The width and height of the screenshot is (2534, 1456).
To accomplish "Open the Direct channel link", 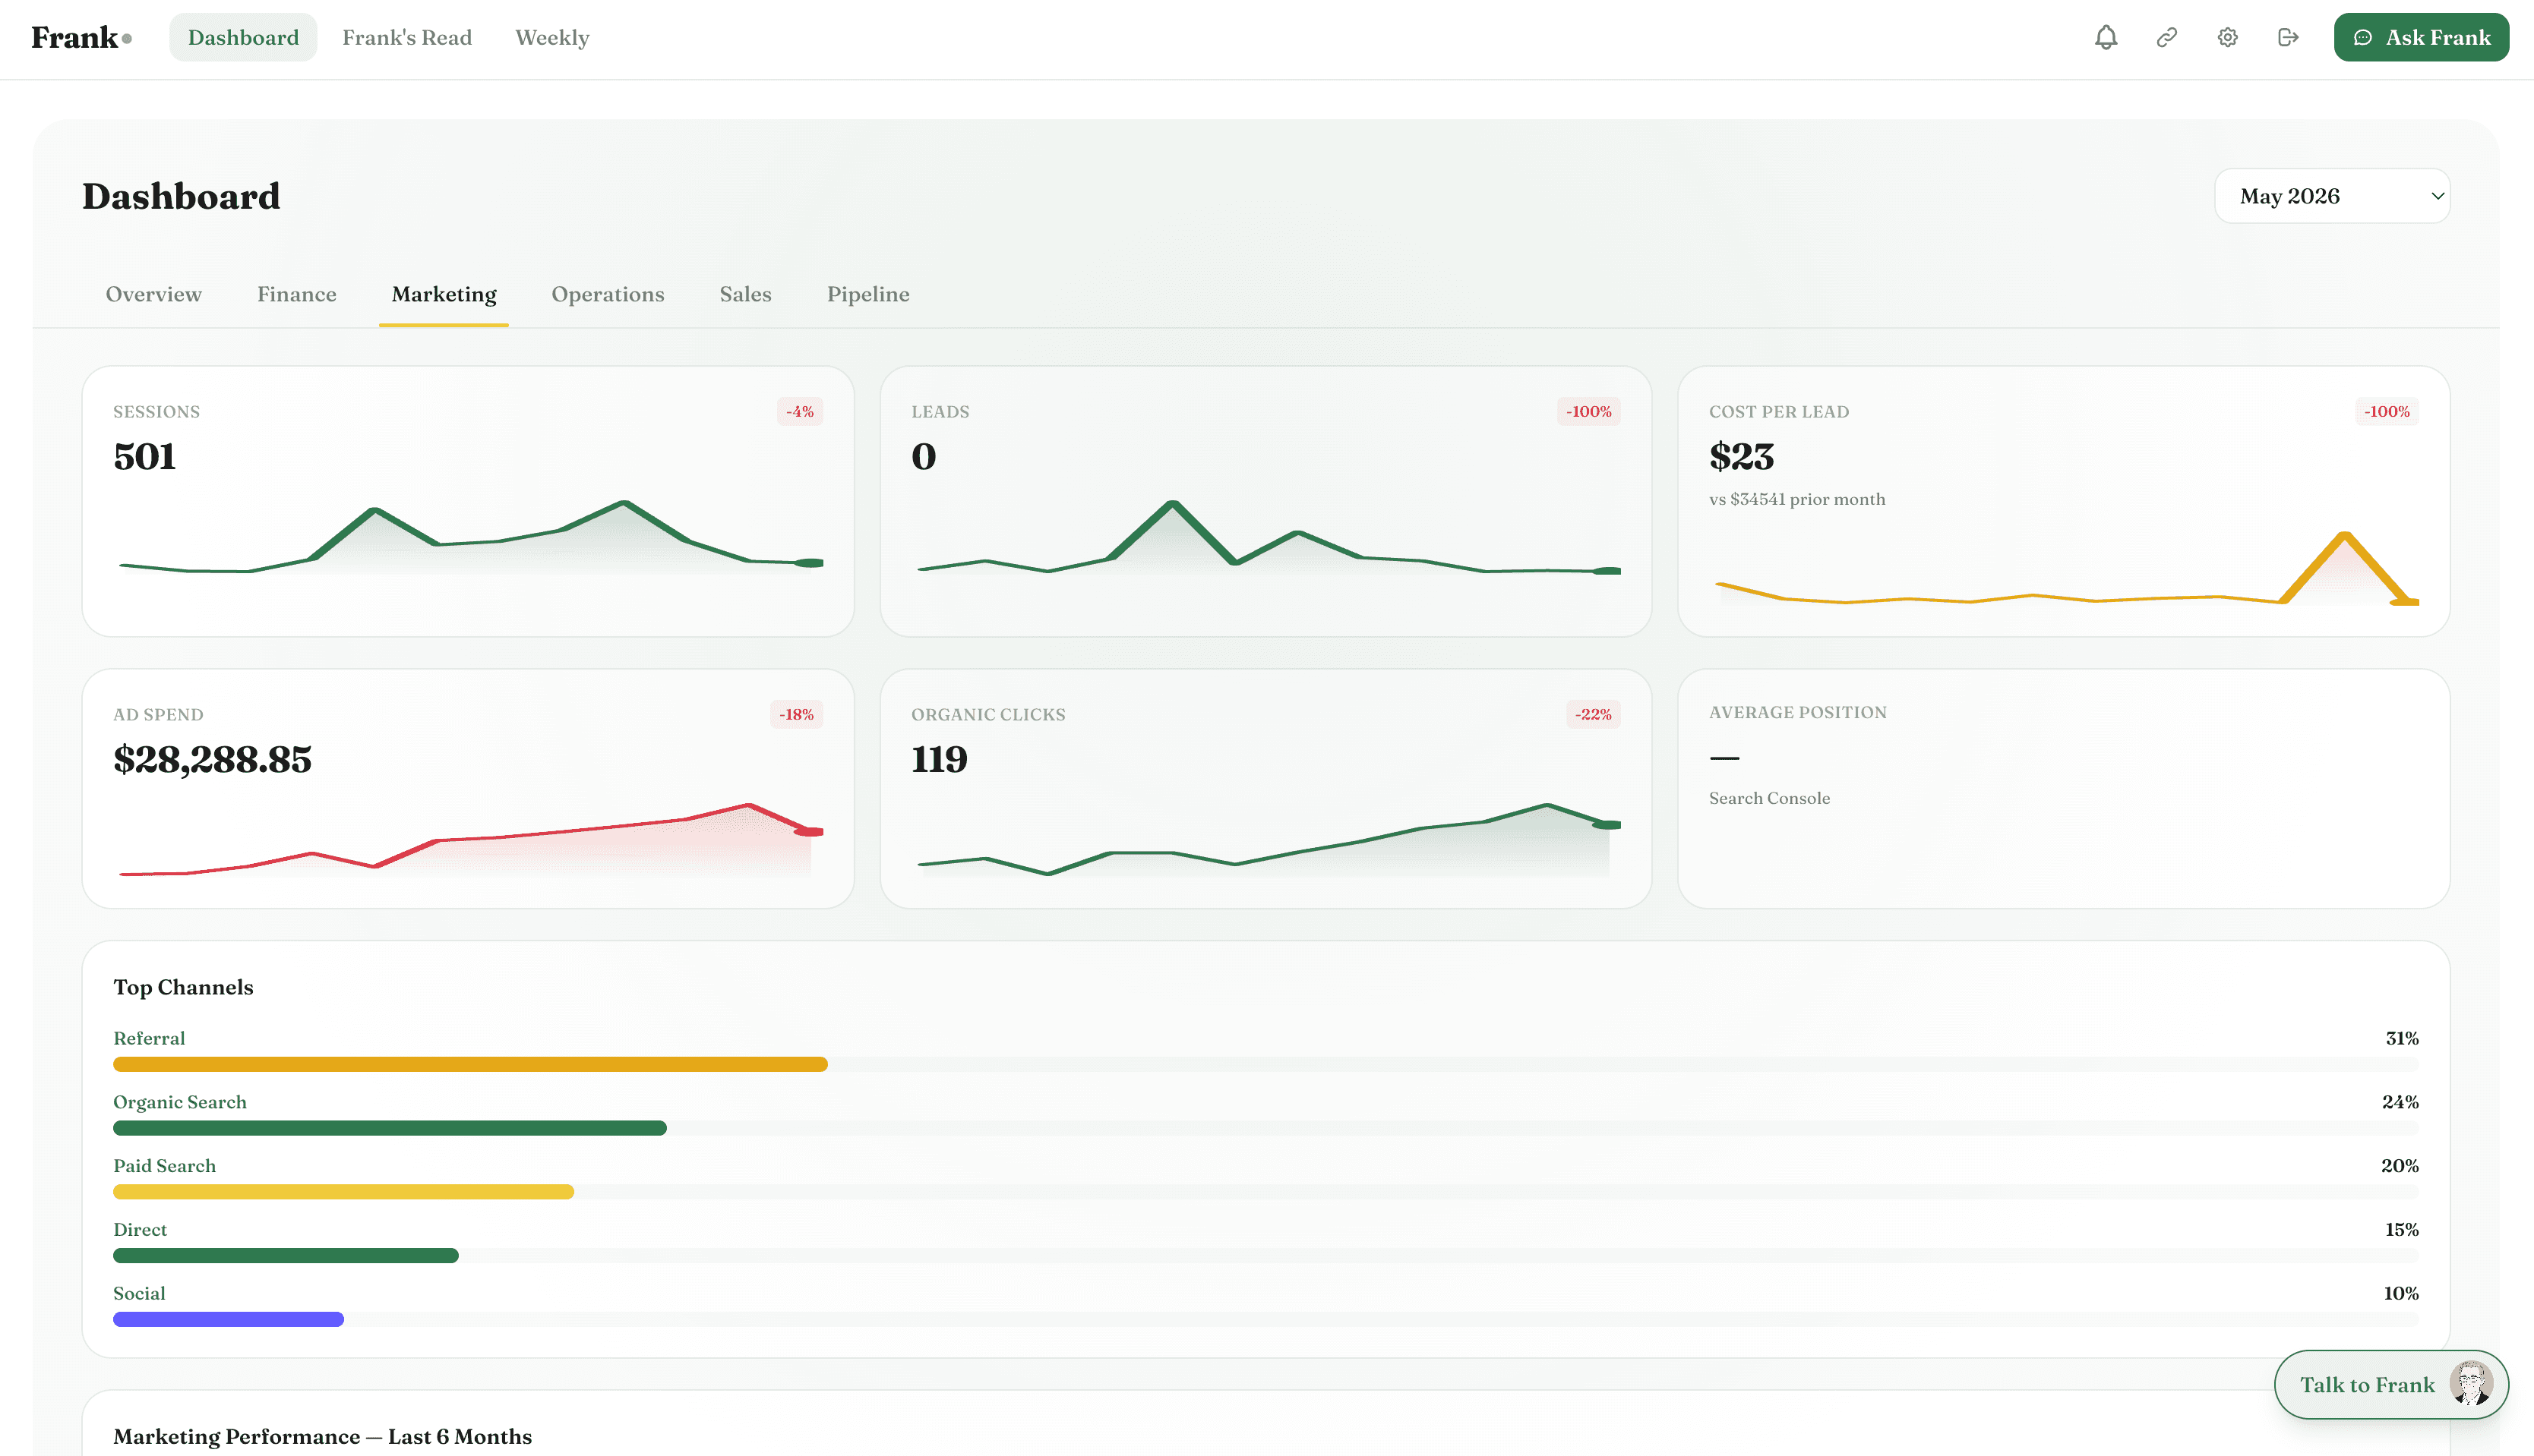I will click(x=140, y=1230).
